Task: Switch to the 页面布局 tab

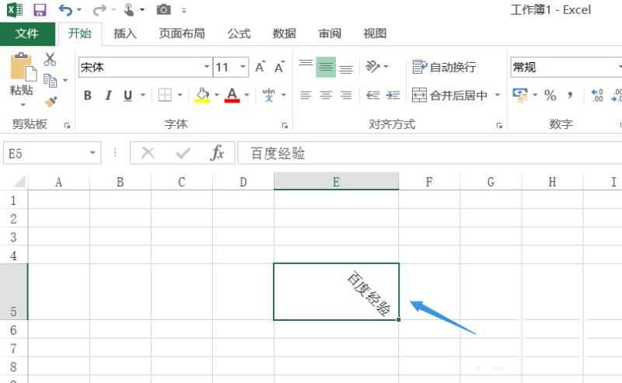Action: point(182,33)
